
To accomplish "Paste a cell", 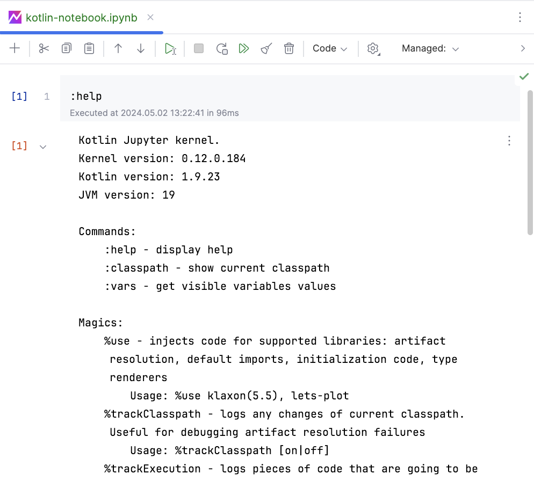I will coord(89,48).
